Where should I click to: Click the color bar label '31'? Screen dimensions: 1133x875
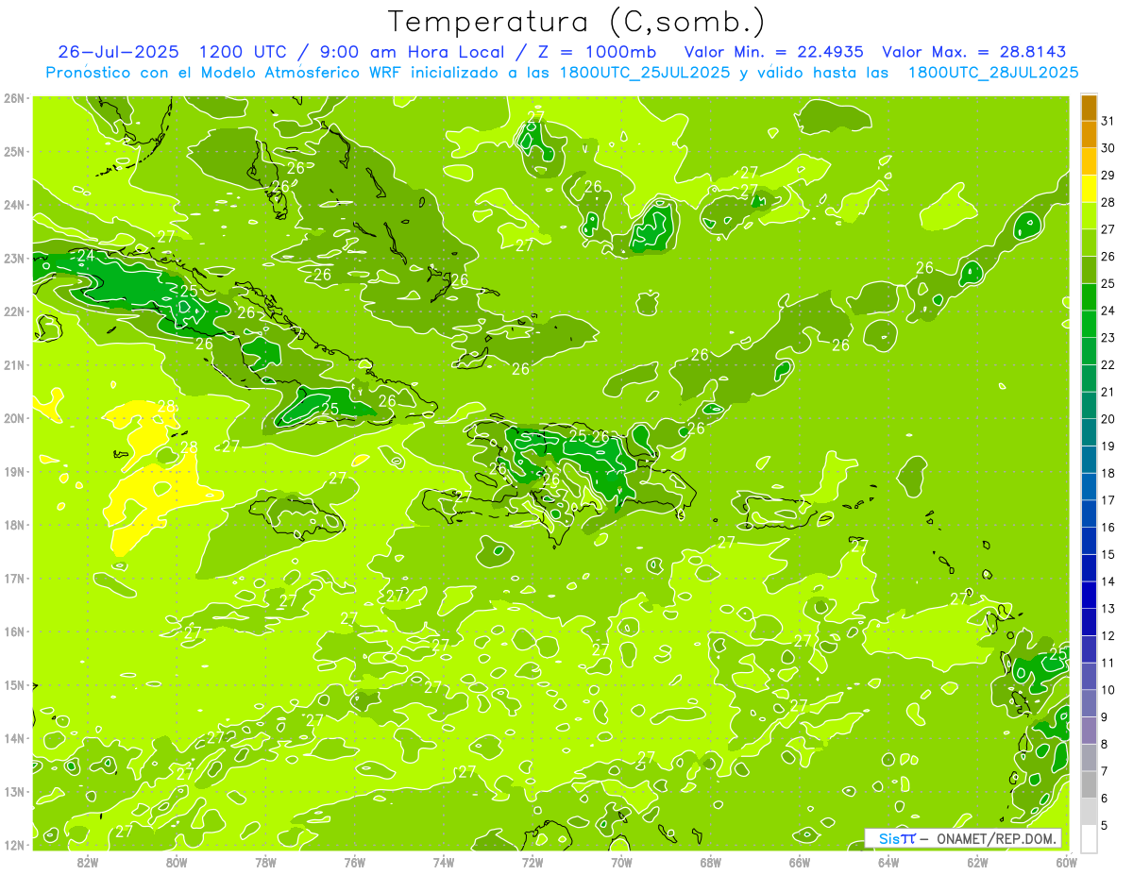[1108, 121]
